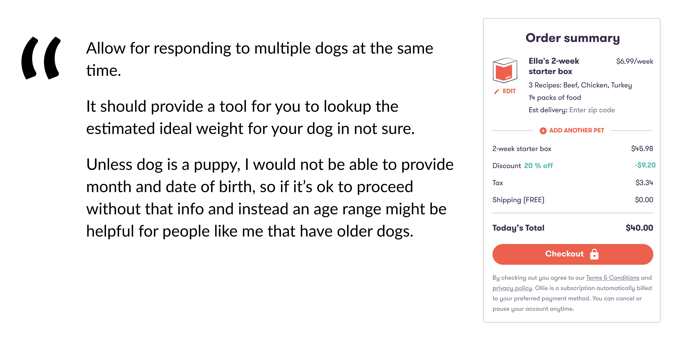Click Enter zip code delivery field
675x342 pixels.
click(x=592, y=110)
